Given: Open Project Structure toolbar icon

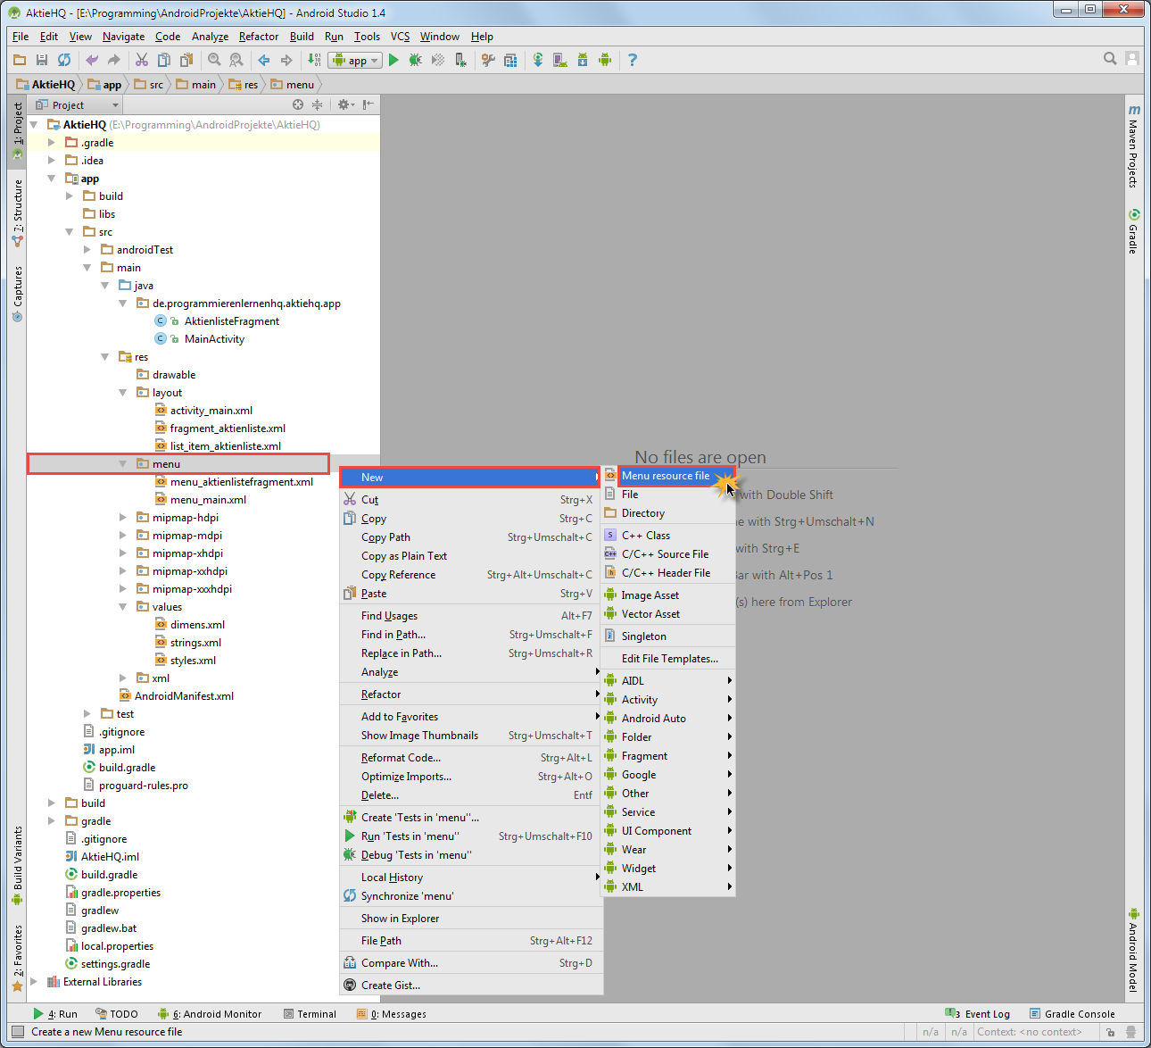Looking at the screenshot, I should click(510, 60).
